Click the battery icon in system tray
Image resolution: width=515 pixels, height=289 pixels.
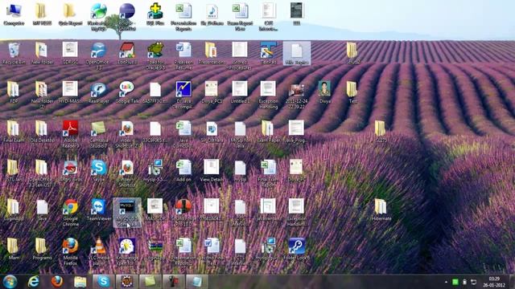(x=464, y=282)
